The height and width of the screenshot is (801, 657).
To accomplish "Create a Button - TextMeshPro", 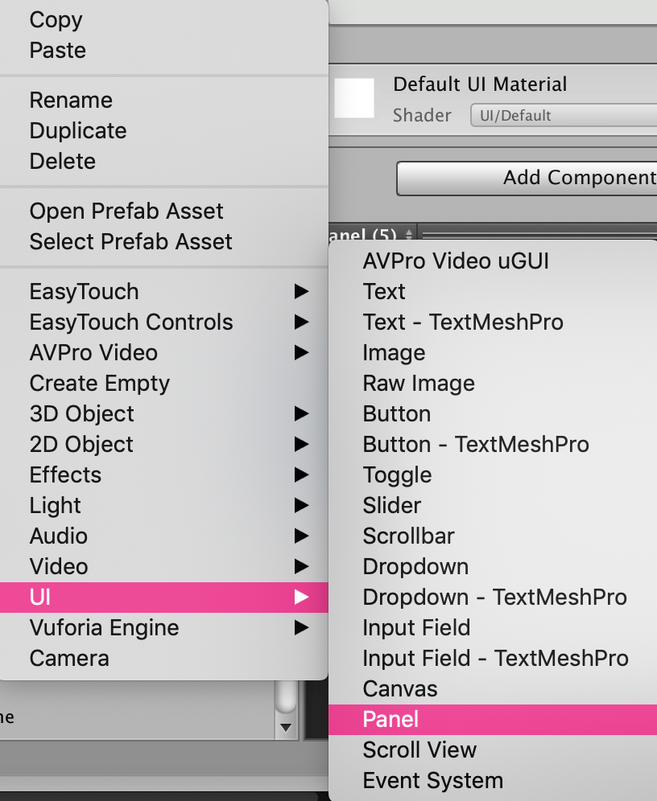I will (x=475, y=444).
